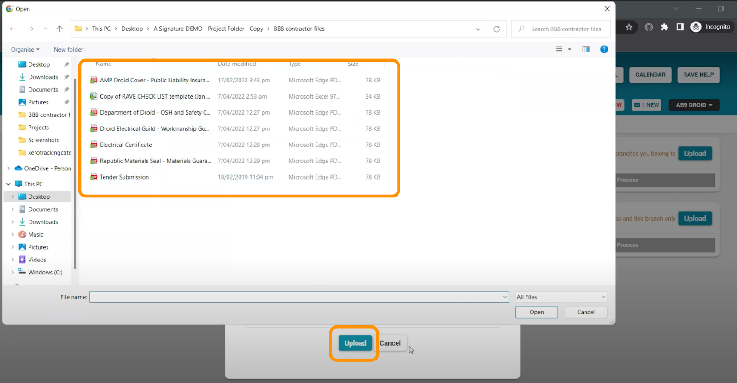
Task: Expand Documents under This PC
Action: (12, 209)
